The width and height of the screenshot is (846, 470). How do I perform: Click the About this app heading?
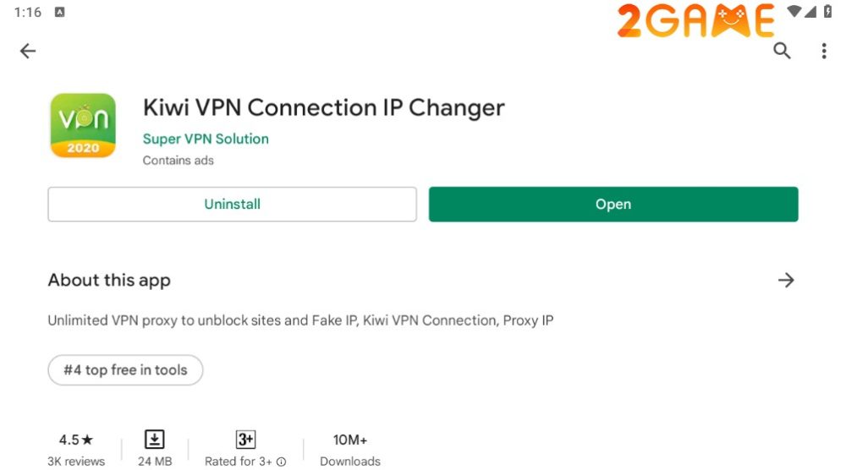(109, 281)
